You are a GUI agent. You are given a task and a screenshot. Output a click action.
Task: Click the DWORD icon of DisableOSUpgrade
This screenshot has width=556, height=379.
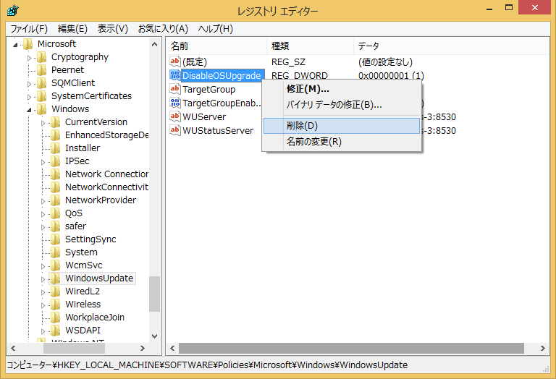pyautogui.click(x=175, y=75)
